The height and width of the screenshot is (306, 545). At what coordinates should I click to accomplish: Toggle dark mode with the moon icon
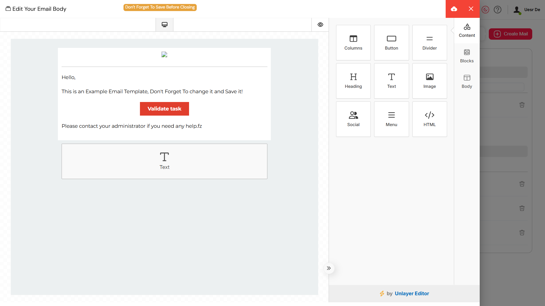pyautogui.click(x=485, y=9)
